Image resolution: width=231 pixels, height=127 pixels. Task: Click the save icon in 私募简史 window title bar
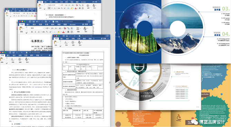[33, 21]
